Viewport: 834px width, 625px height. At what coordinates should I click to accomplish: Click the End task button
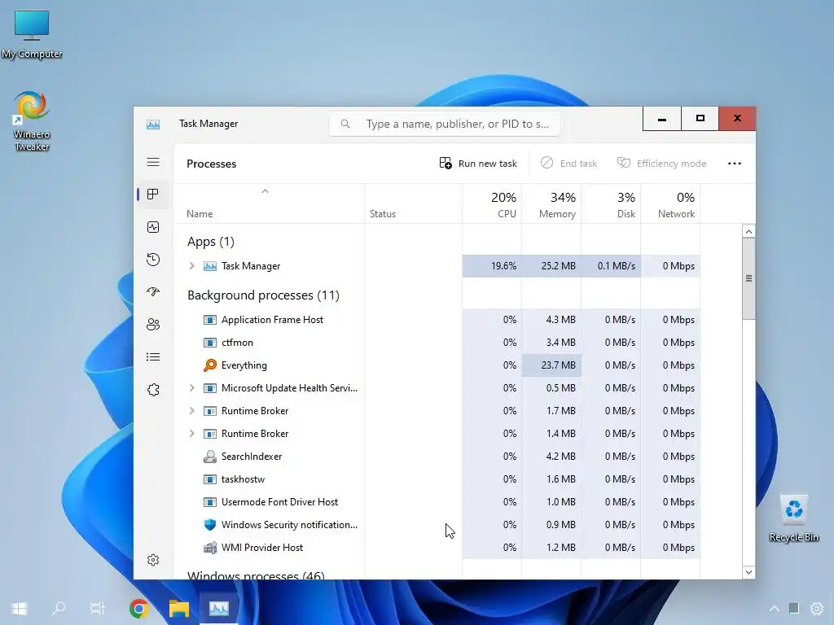(x=569, y=163)
